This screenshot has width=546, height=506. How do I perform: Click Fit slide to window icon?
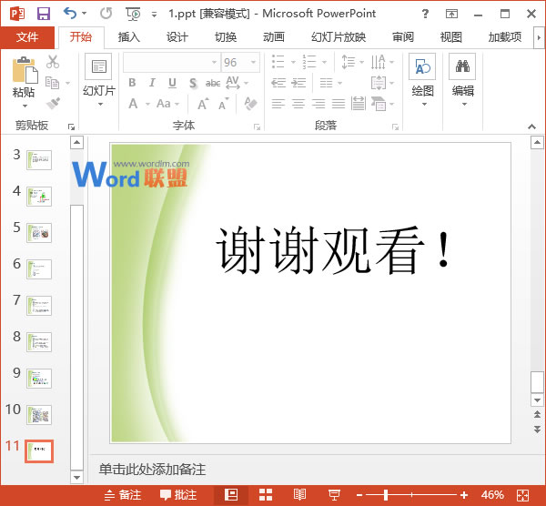point(523,494)
